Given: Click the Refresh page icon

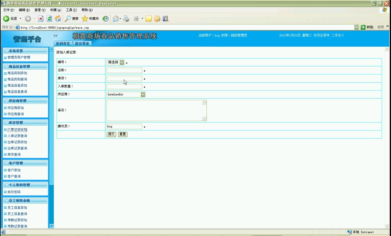Looking at the screenshot, I should 50,19.
